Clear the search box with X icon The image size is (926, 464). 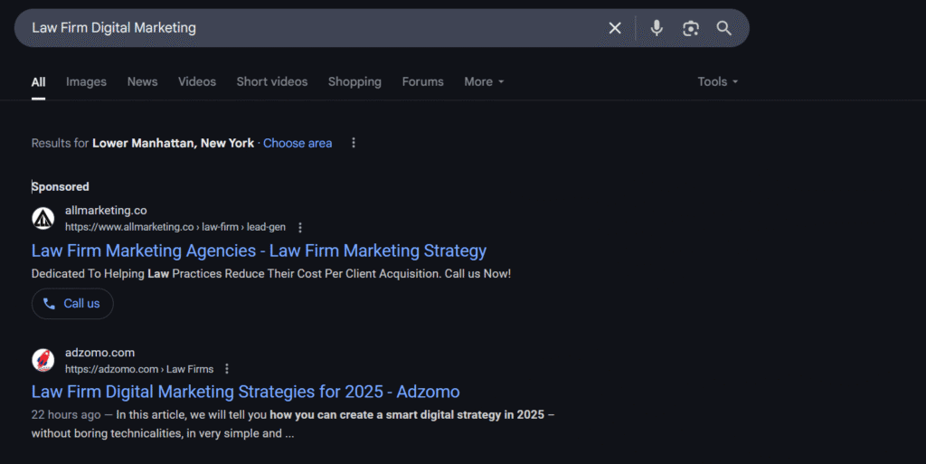click(615, 28)
